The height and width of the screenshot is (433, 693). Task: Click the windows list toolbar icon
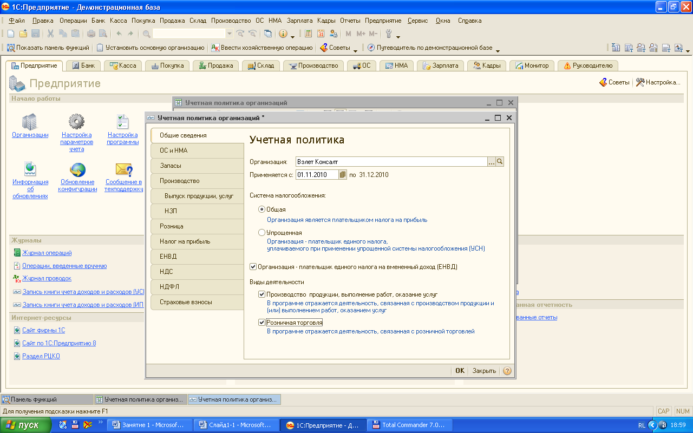click(268, 34)
